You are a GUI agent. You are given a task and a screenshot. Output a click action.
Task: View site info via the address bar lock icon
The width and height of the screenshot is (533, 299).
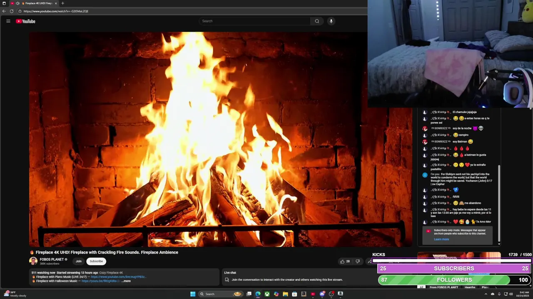click(x=20, y=11)
